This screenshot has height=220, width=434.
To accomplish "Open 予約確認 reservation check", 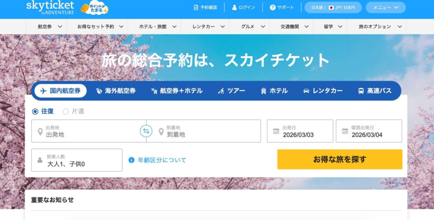I will point(206,8).
